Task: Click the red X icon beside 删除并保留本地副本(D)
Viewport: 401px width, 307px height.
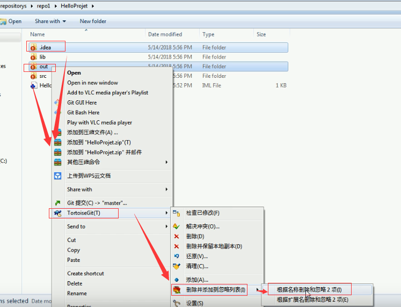Action: click(177, 246)
